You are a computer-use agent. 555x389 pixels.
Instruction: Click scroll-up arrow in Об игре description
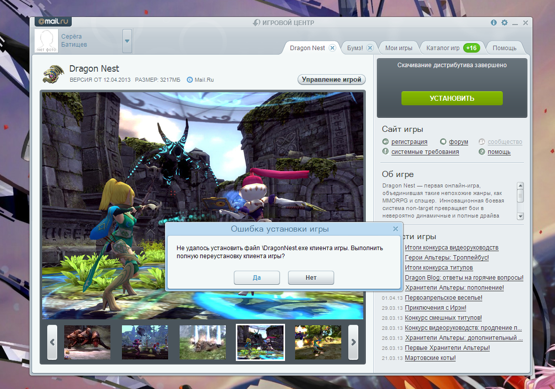pyautogui.click(x=520, y=185)
